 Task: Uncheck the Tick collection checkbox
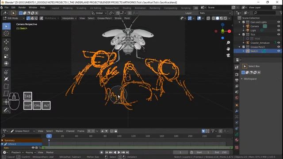click(244, 34)
